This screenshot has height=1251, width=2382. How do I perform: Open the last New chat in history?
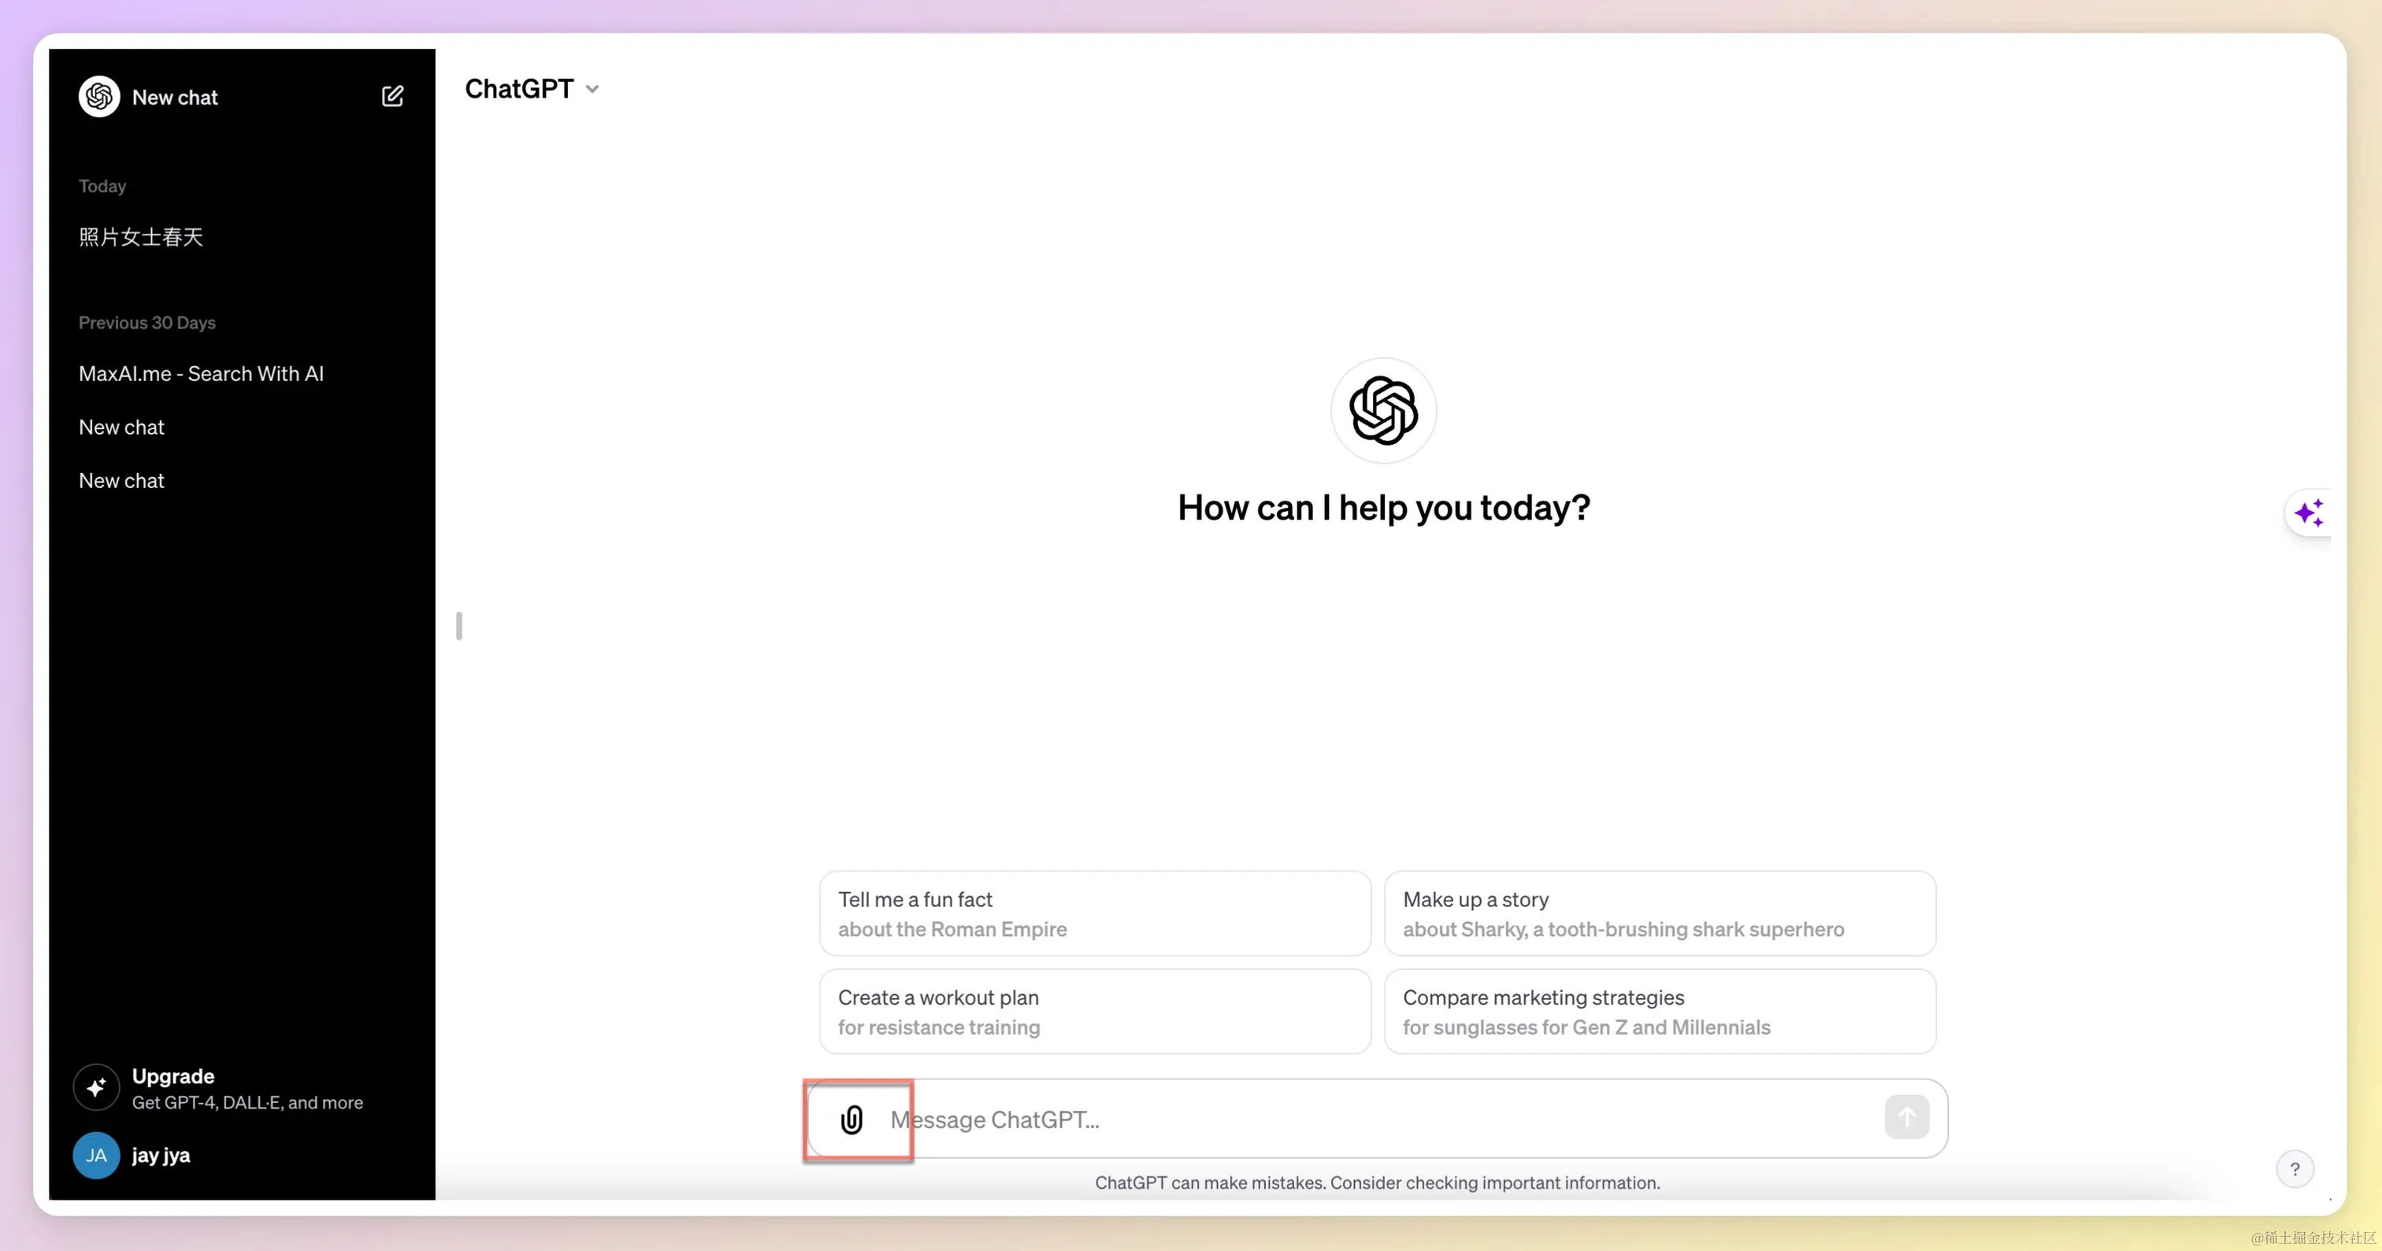pyautogui.click(x=121, y=480)
